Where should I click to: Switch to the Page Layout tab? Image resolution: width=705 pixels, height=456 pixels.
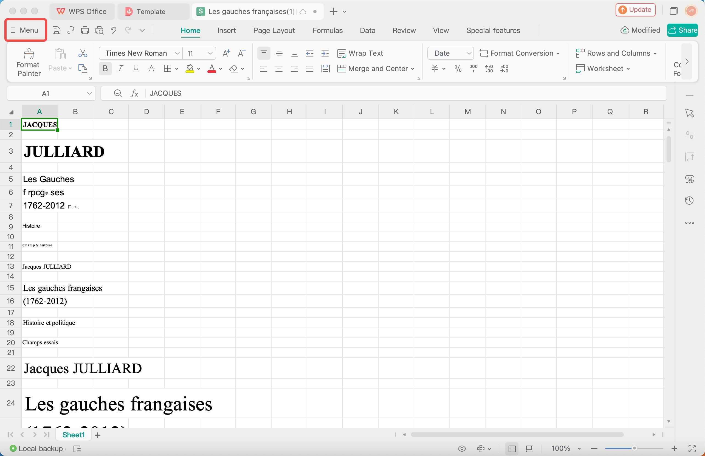pos(274,30)
